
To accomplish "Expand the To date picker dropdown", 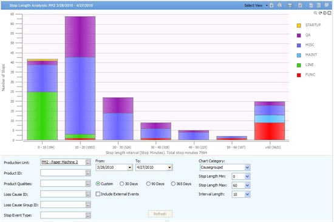I will pos(169,167).
